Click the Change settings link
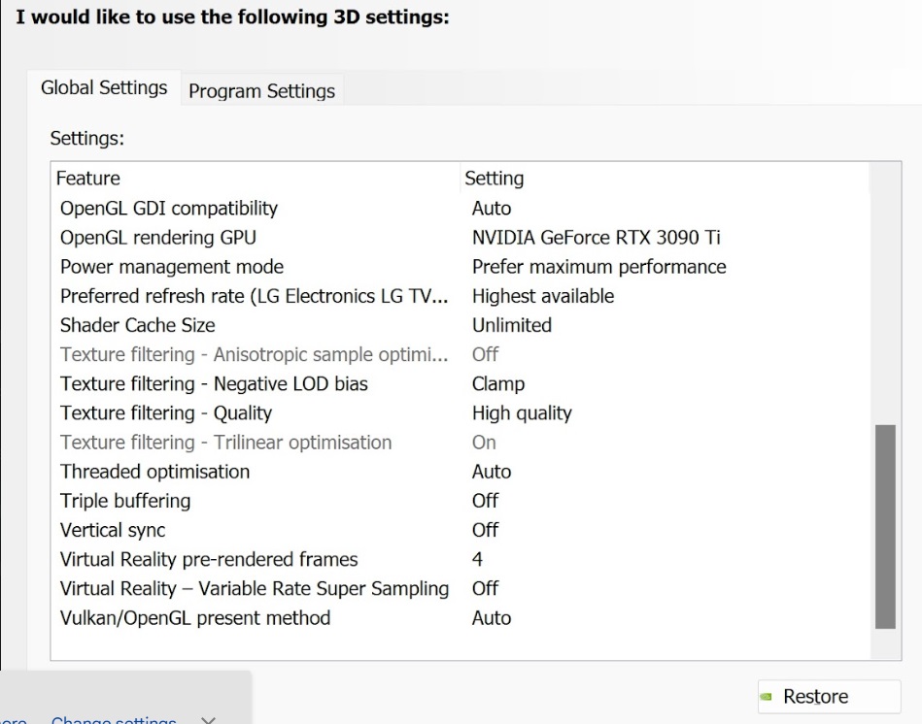This screenshot has width=922, height=724. pyautogui.click(x=114, y=719)
